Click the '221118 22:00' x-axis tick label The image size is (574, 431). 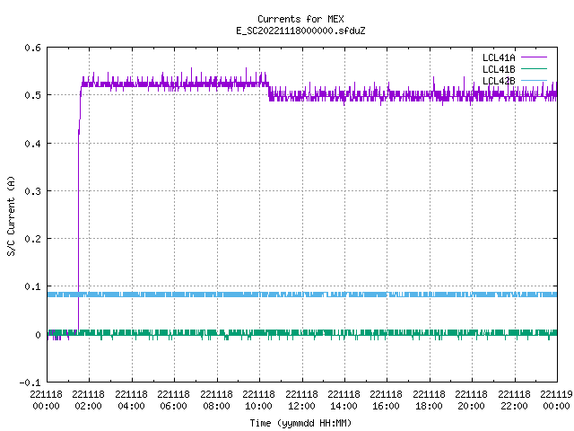coord(514,400)
